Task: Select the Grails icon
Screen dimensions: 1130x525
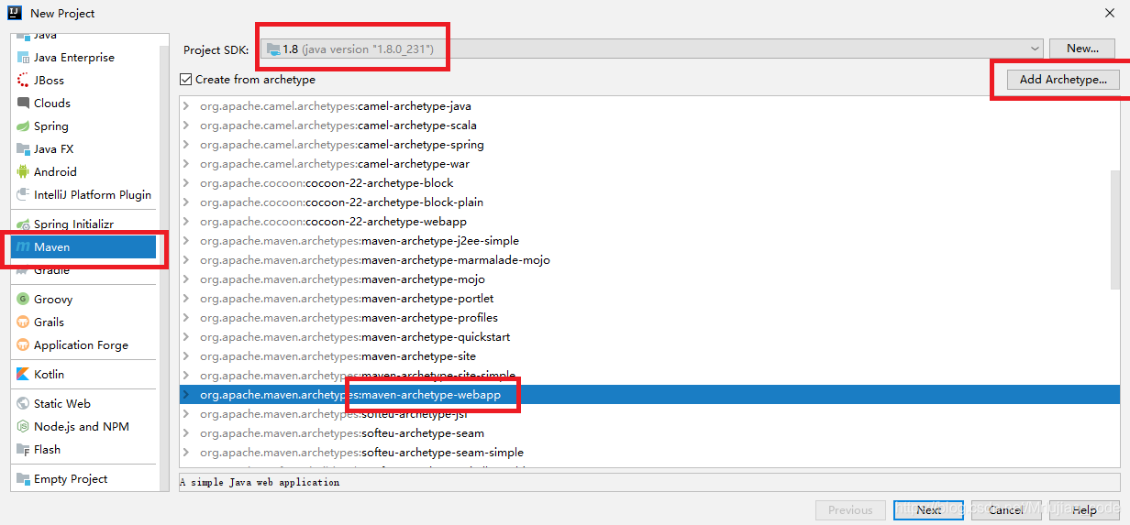Action: 23,323
